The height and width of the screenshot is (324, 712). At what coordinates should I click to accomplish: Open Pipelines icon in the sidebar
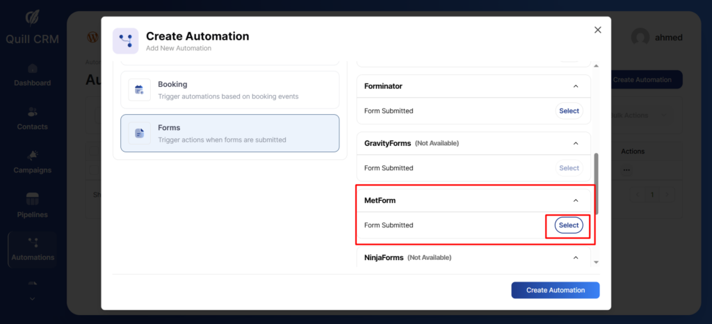tap(32, 200)
